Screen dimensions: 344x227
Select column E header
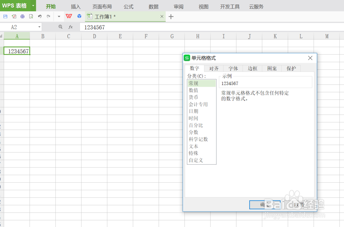click(120, 36)
